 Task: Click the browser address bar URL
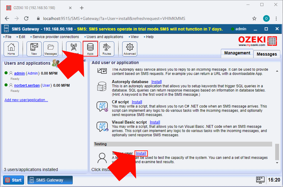[114, 18]
